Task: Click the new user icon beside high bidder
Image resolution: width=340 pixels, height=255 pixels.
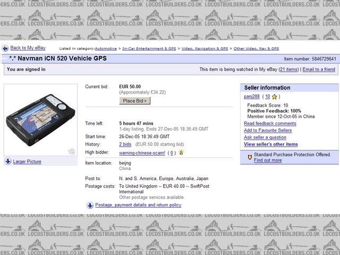Action: (x=181, y=152)
